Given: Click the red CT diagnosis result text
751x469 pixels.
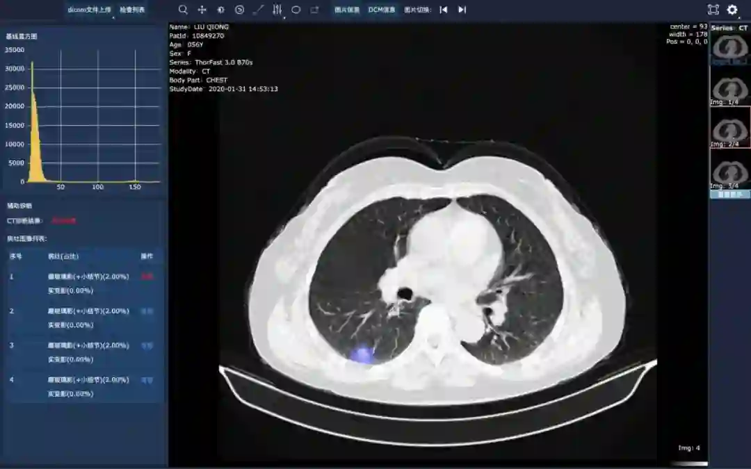Looking at the screenshot, I should pyautogui.click(x=64, y=221).
